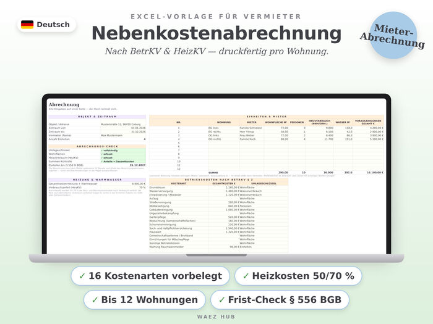Select the Gesamtkosten Heizung + Warmwasser amount

coord(123,183)
